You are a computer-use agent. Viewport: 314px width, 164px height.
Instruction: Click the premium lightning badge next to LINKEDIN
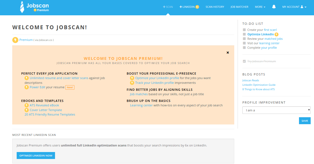point(197,7)
